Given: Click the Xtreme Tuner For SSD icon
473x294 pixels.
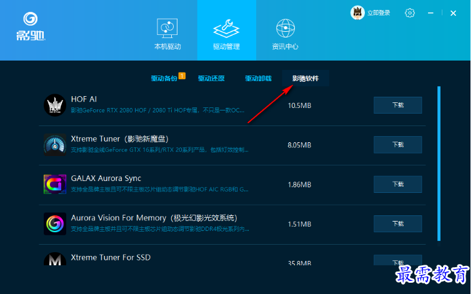Looking at the screenshot, I should pos(55,259).
